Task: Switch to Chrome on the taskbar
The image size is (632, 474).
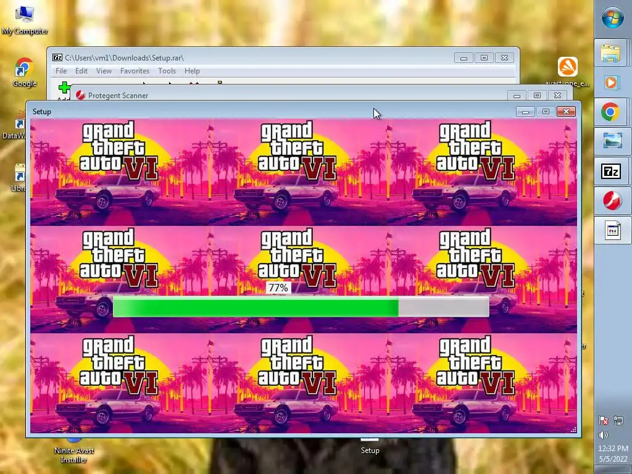Action: pos(610,112)
